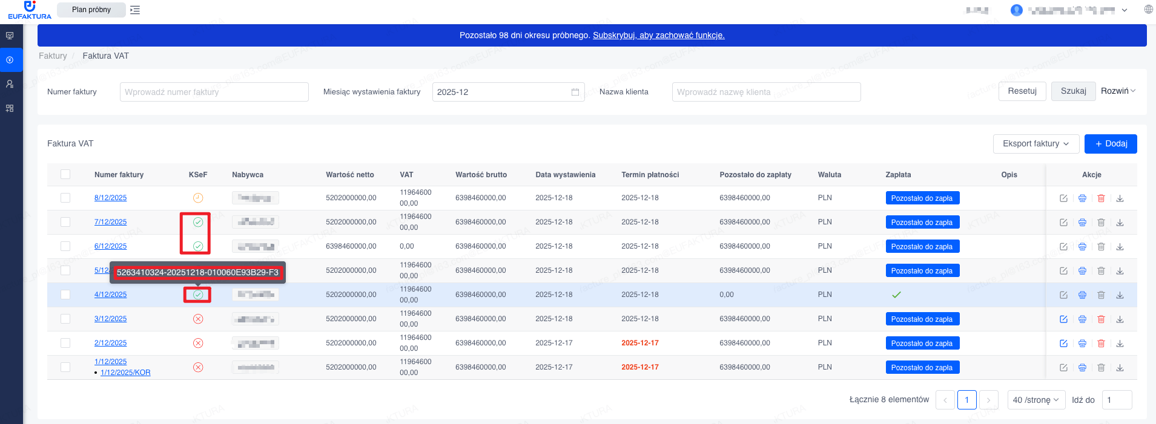Click the Numer faktury input field
Image resolution: width=1156 pixels, height=424 pixels.
coord(214,92)
